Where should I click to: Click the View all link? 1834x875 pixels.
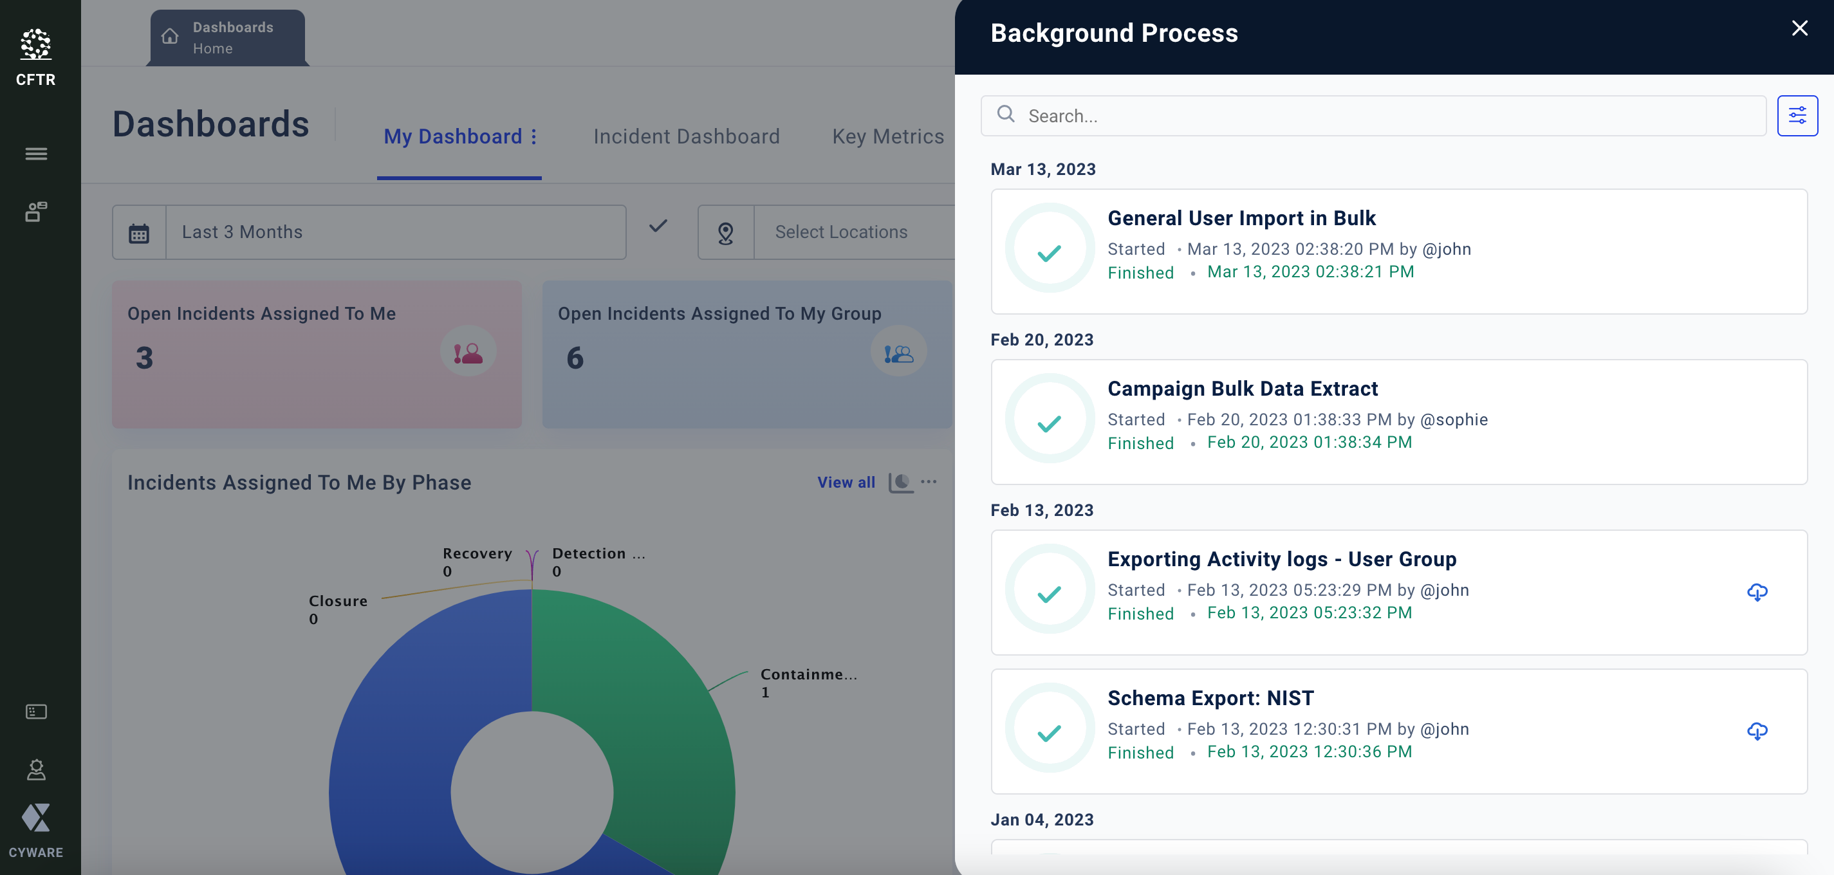coord(845,482)
